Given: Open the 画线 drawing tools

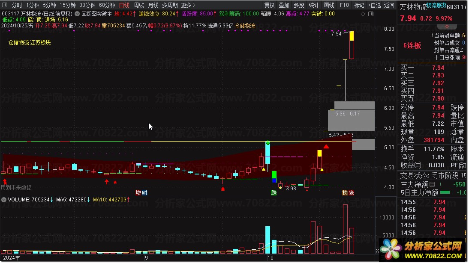Looking at the screenshot, I should (x=329, y=5).
